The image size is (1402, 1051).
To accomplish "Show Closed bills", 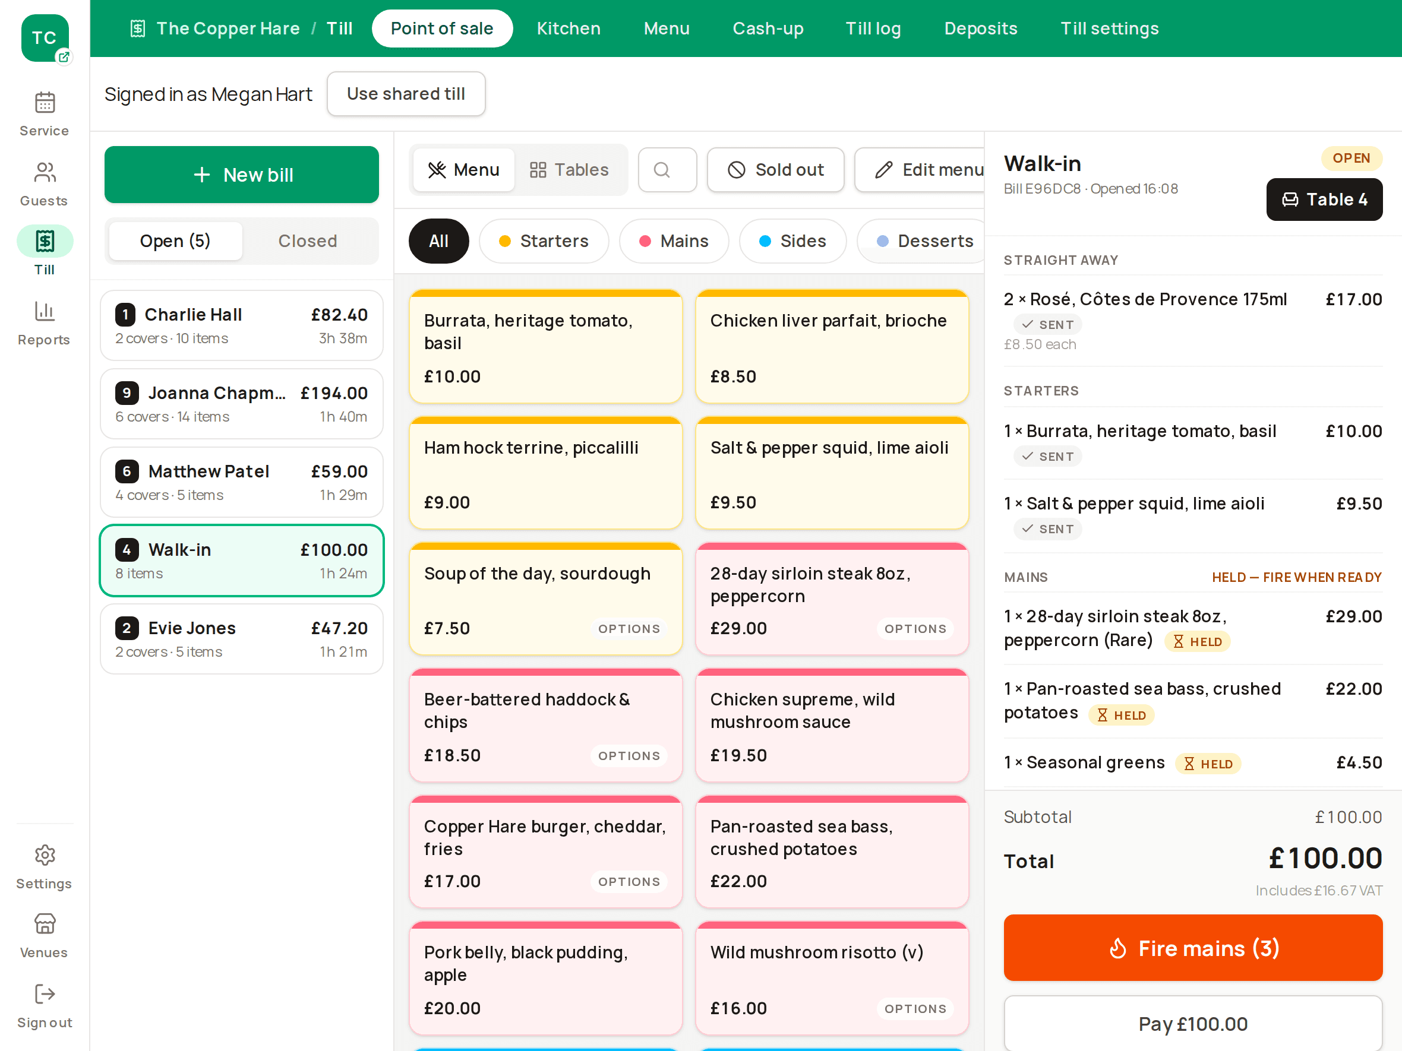I will pos(308,240).
